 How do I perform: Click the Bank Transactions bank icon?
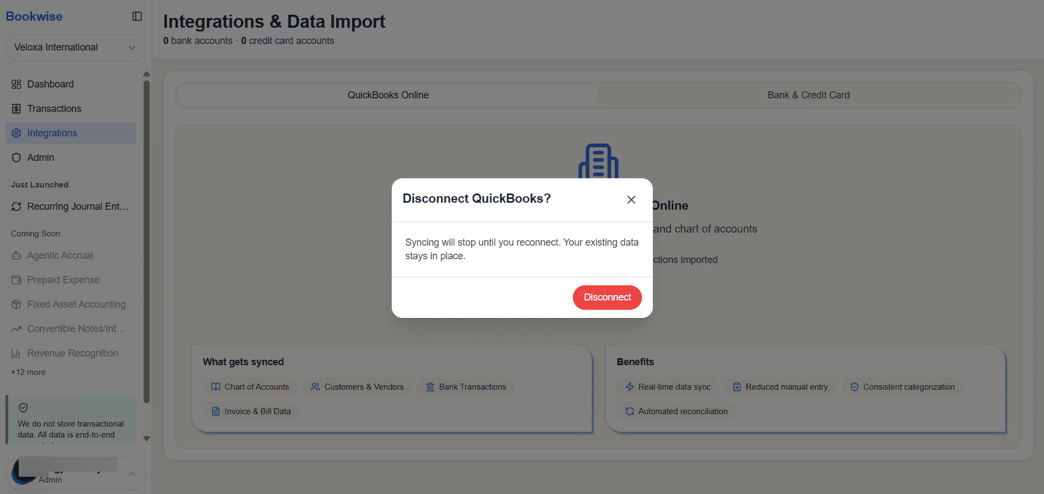point(430,387)
